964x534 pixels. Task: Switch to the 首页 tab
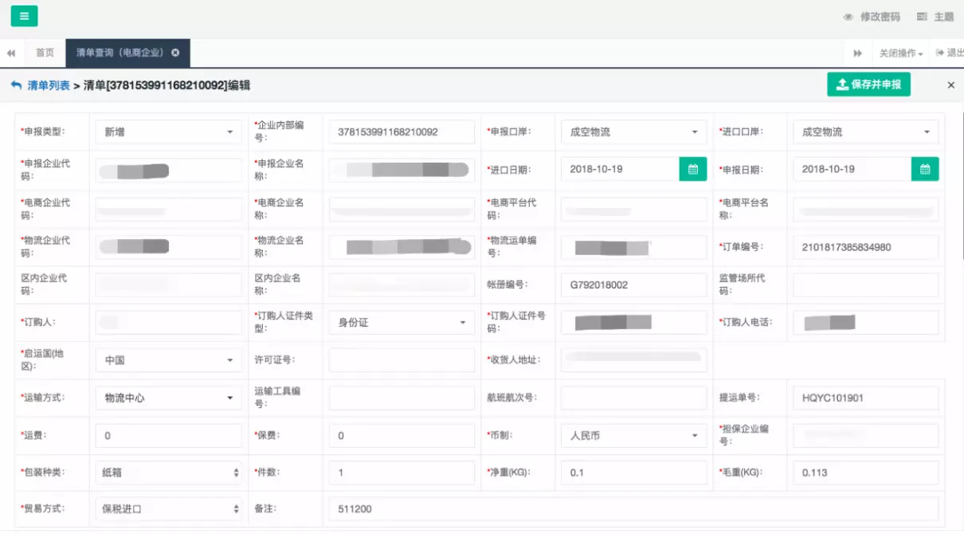point(45,53)
